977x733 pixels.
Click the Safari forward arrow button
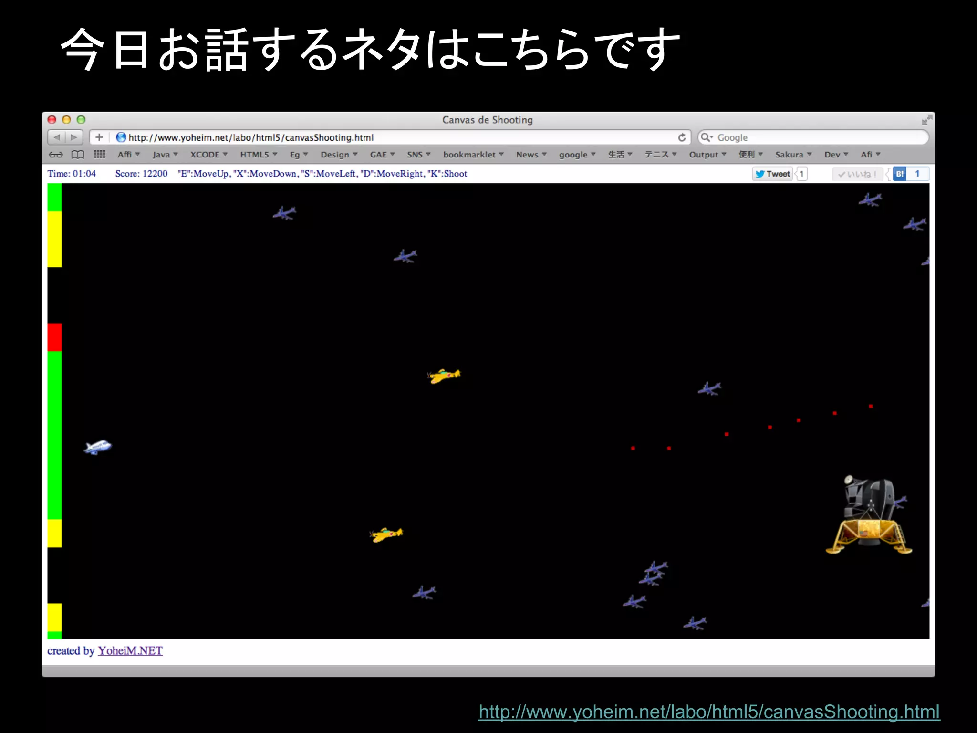(x=74, y=137)
